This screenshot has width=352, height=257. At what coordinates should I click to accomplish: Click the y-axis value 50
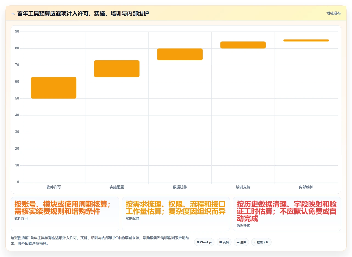point(17,98)
